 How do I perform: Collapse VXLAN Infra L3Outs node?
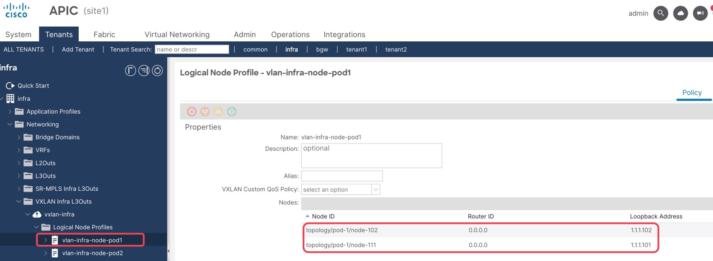19,202
